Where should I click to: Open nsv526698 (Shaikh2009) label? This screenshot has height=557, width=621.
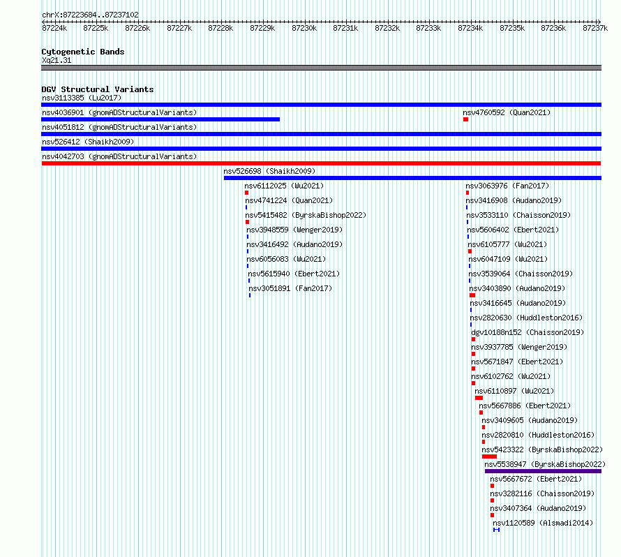(x=269, y=171)
